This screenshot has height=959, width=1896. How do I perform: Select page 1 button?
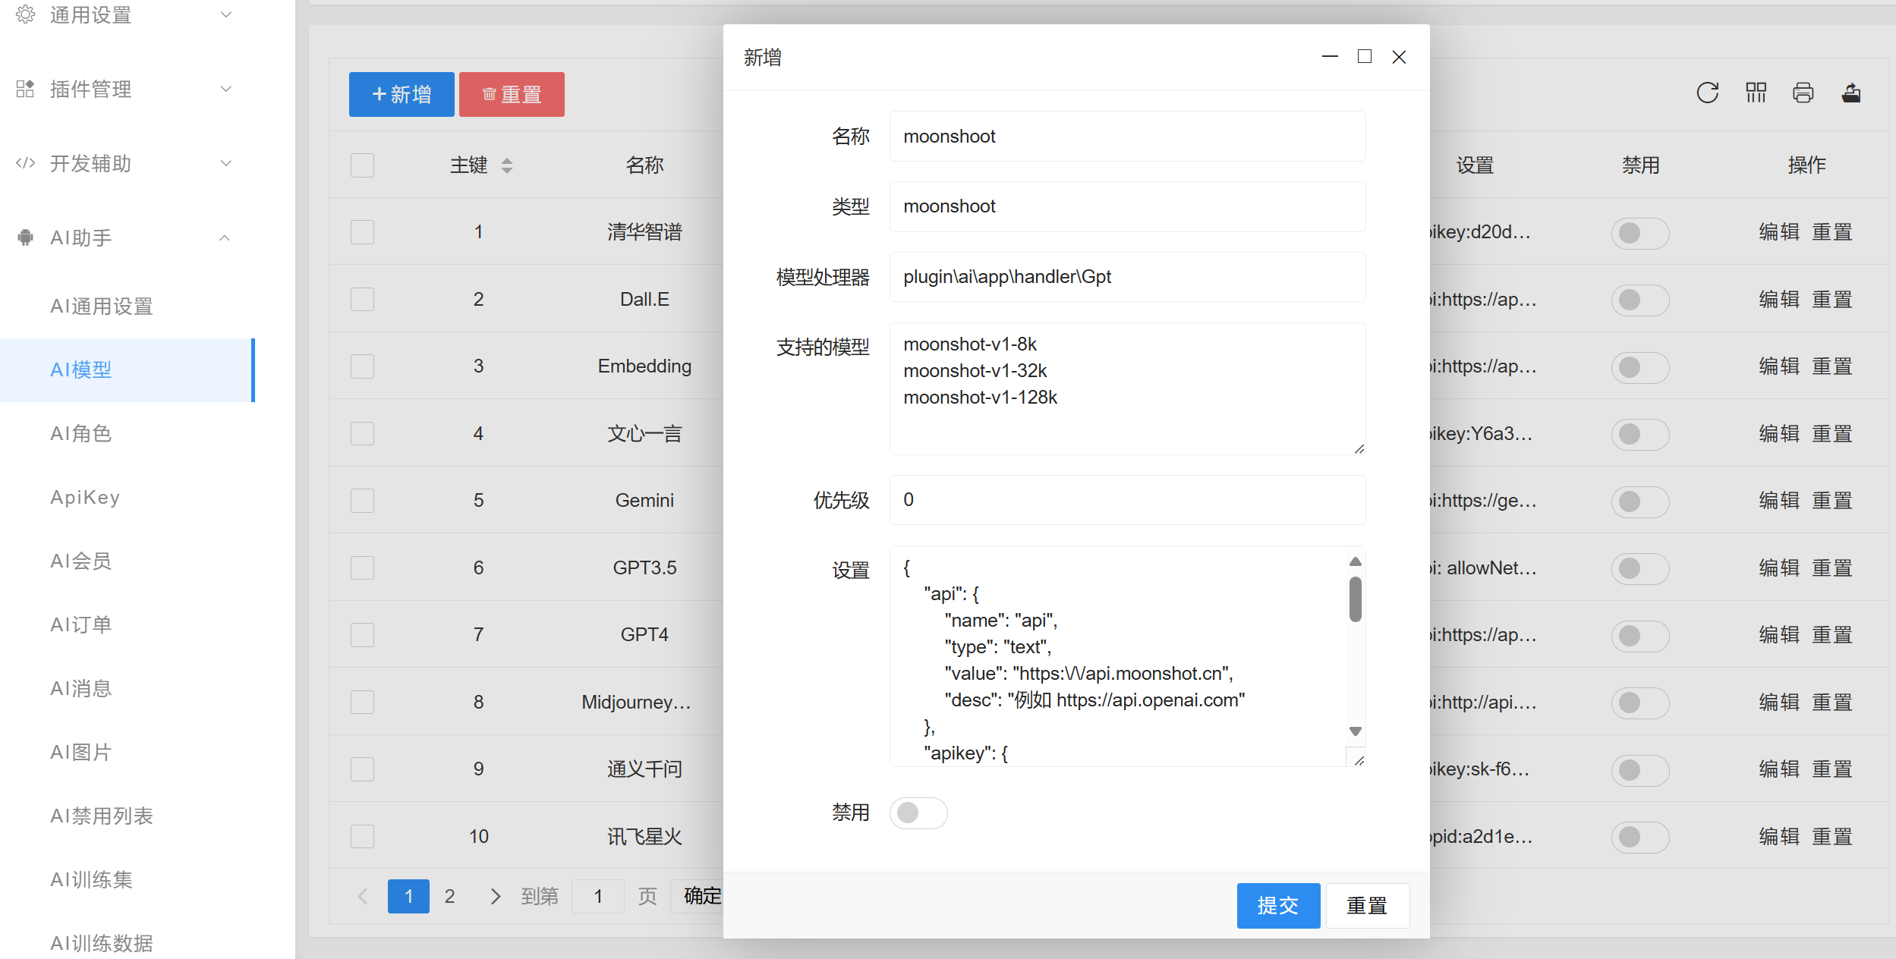pos(408,897)
